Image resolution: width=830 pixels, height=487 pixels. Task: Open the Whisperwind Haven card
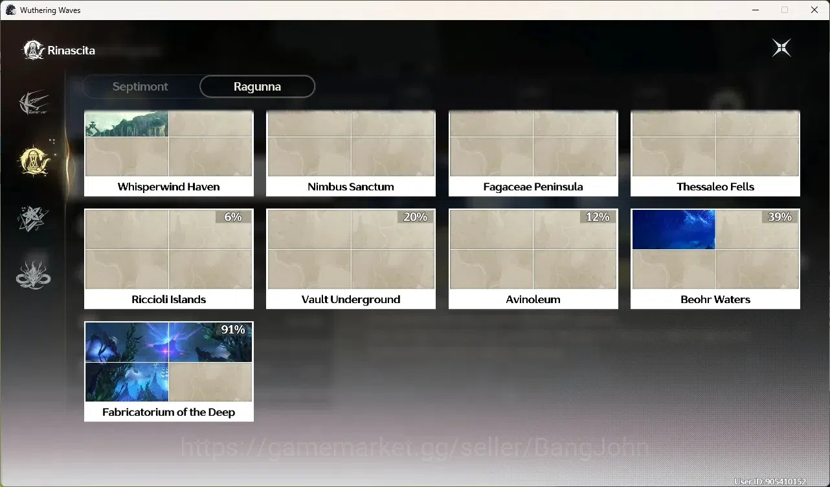point(169,153)
